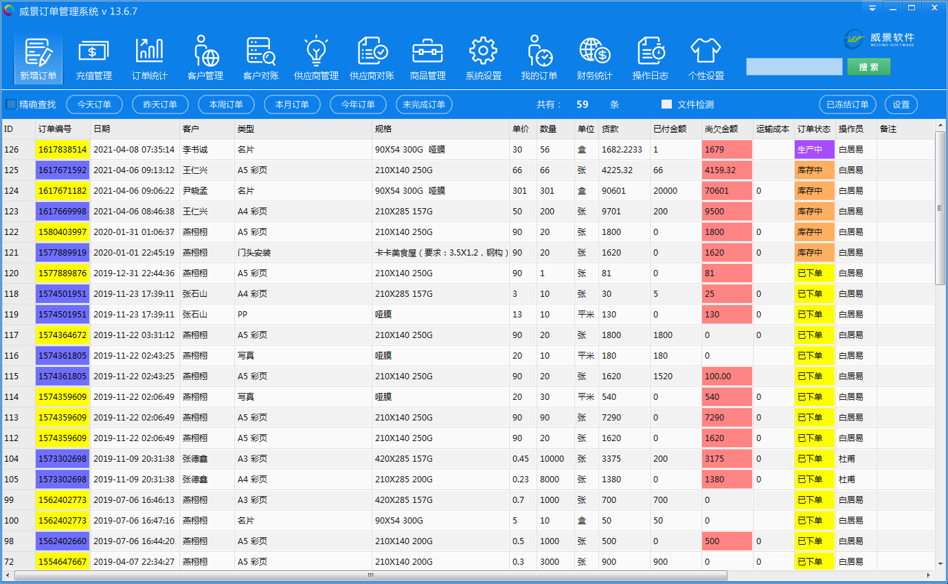The width and height of the screenshot is (948, 584).
Task: Click the green 搜索 button
Action: coord(868,67)
